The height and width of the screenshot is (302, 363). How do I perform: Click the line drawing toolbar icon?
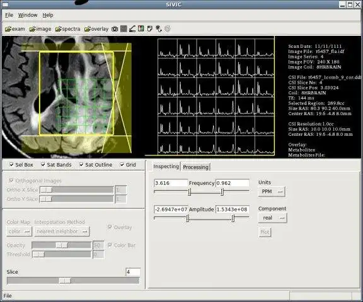click(132, 29)
